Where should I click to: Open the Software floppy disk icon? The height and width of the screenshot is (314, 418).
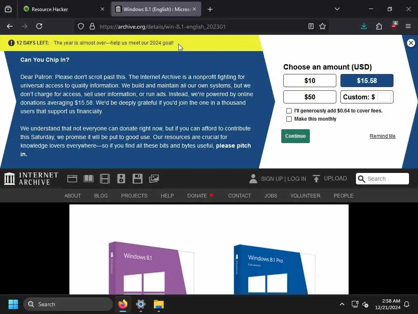pos(138,179)
